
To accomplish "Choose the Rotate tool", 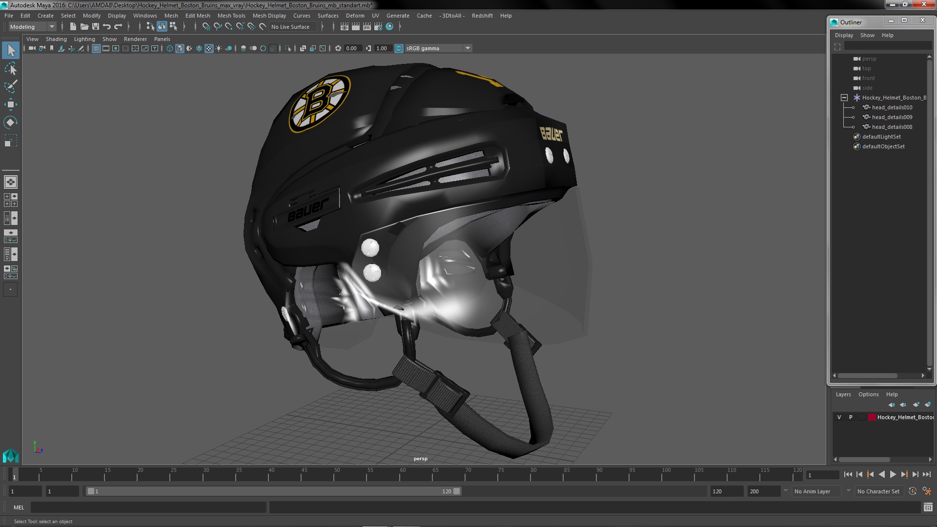I will (11, 122).
